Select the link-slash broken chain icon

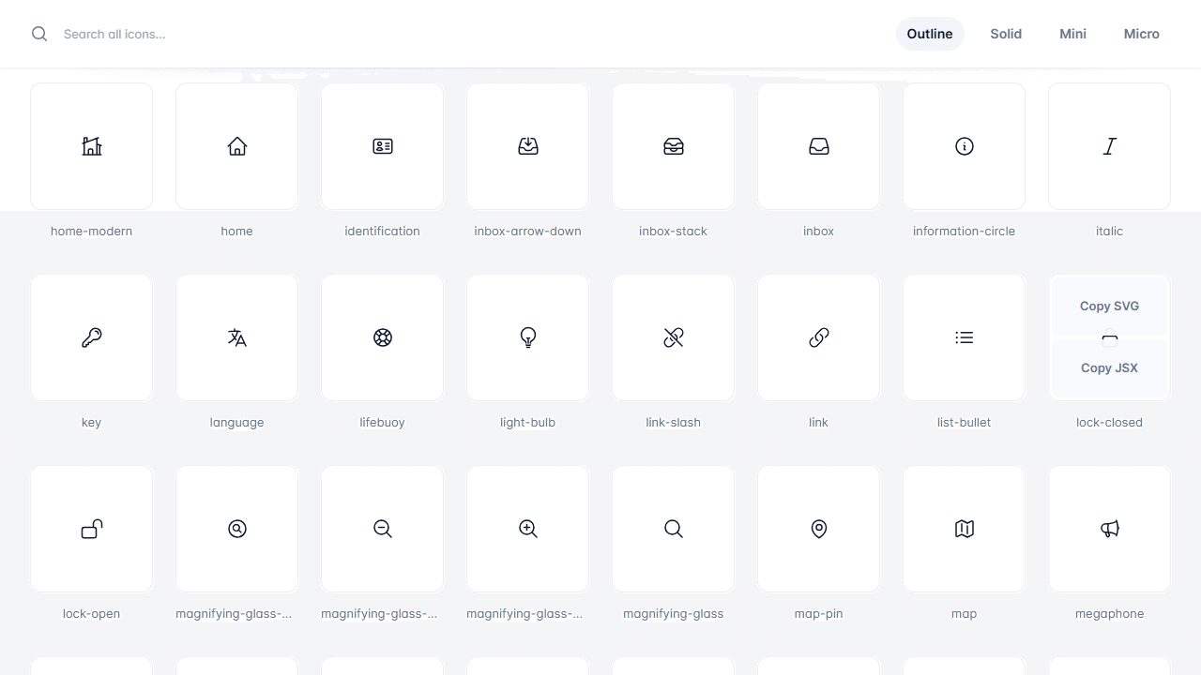point(673,337)
